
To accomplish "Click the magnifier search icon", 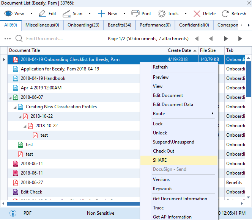I will pyautogui.click(x=19, y=39).
